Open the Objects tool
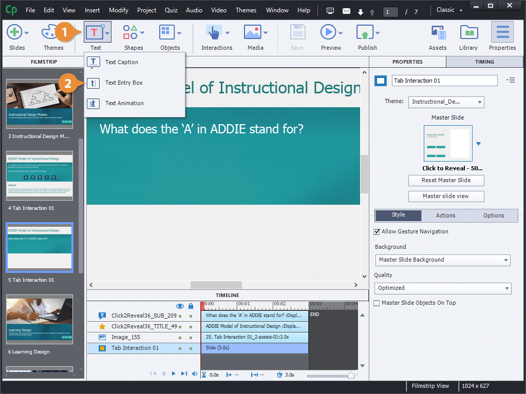 point(168,32)
